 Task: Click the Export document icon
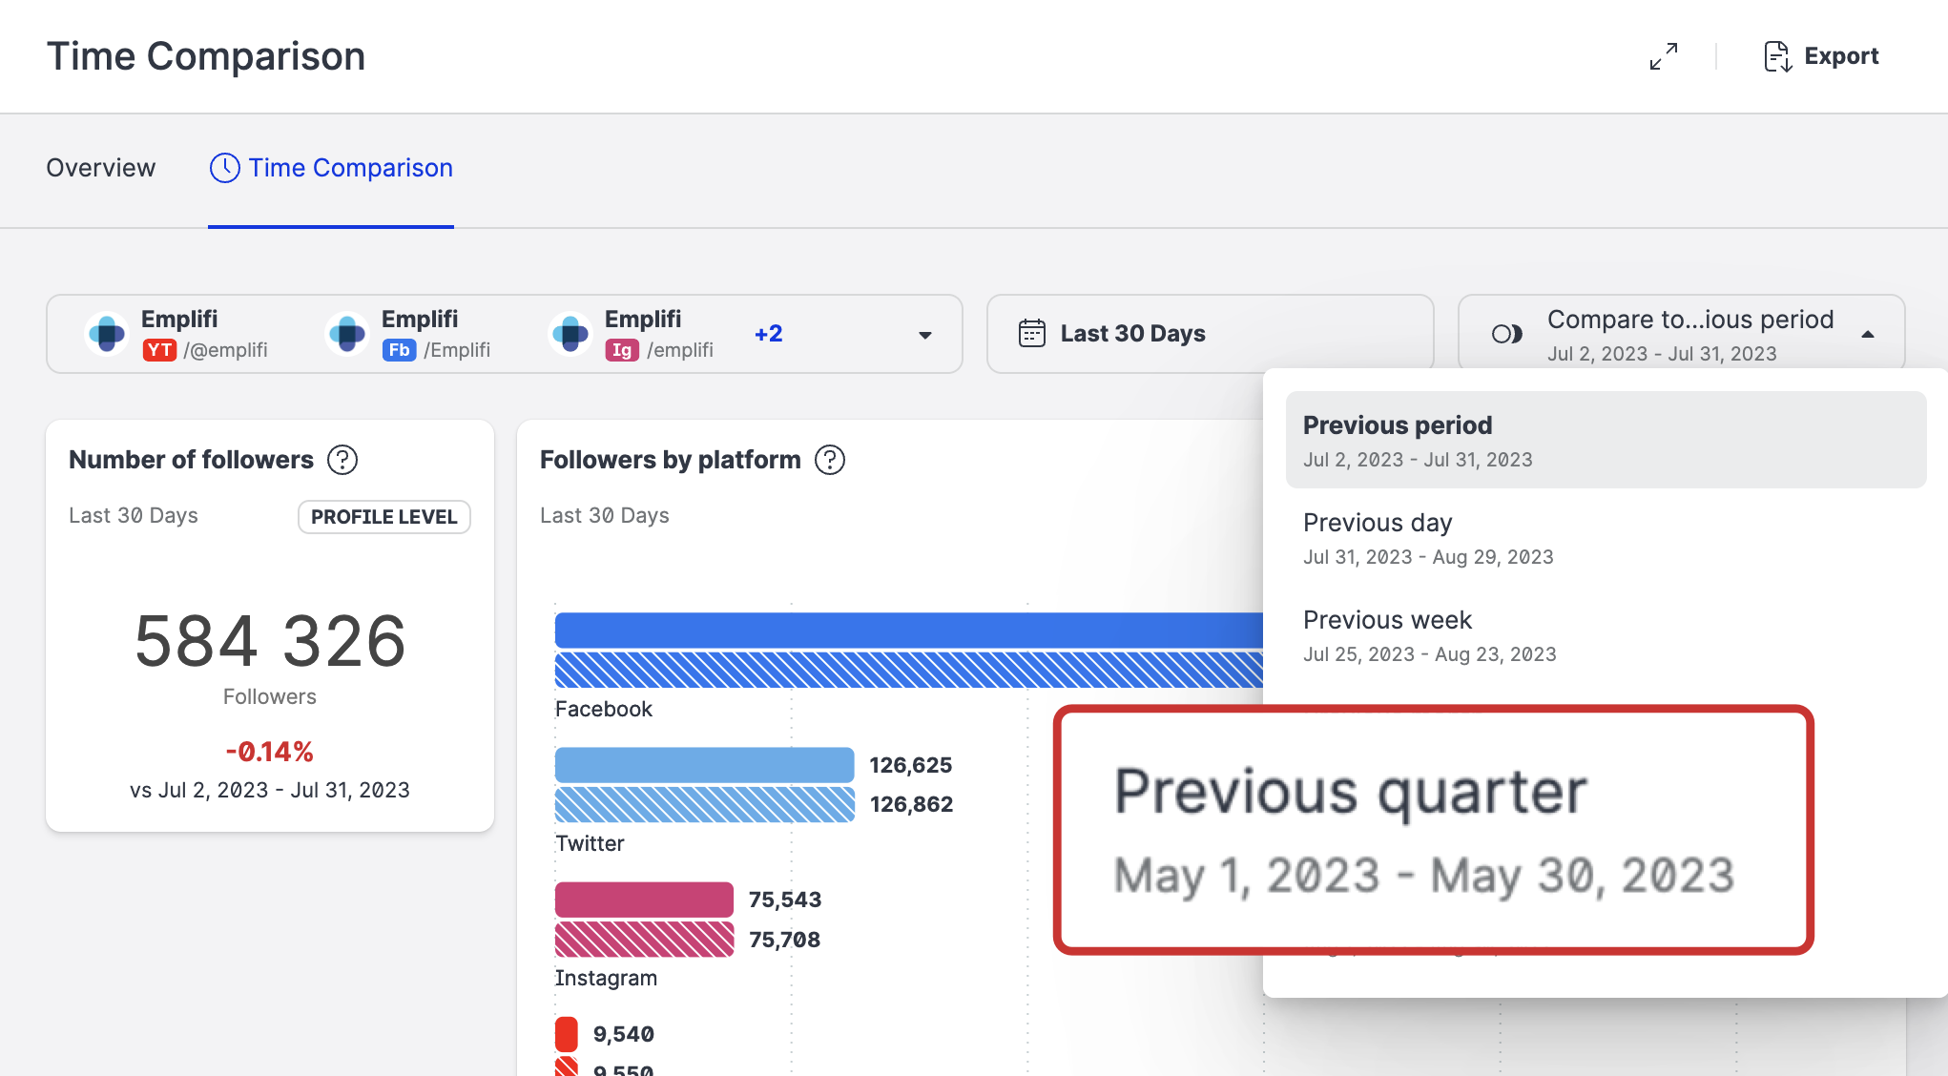[x=1776, y=56]
